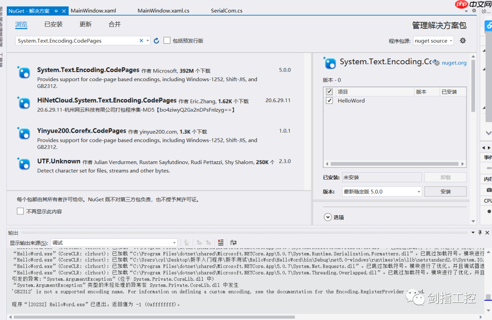The height and width of the screenshot is (320, 492).
Task: Enable the 包括预发行版 prerelease checkbox
Action: tap(167, 41)
